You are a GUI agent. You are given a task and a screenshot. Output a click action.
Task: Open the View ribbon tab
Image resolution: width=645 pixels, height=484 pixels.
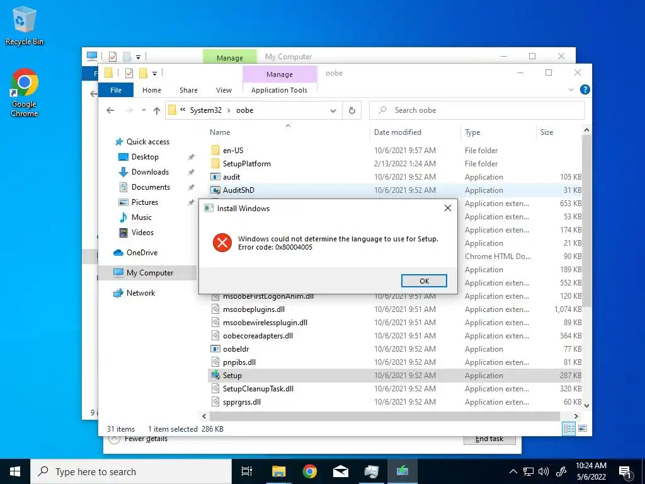(x=224, y=90)
